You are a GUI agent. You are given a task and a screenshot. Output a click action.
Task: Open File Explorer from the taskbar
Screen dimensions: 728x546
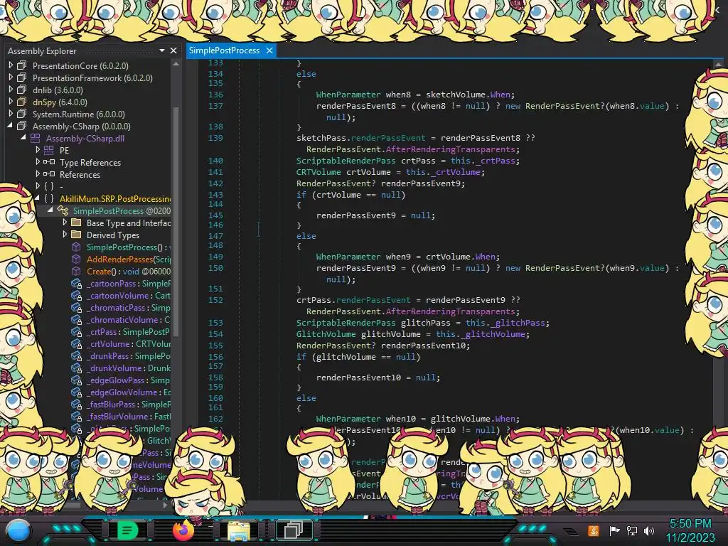pos(238,530)
